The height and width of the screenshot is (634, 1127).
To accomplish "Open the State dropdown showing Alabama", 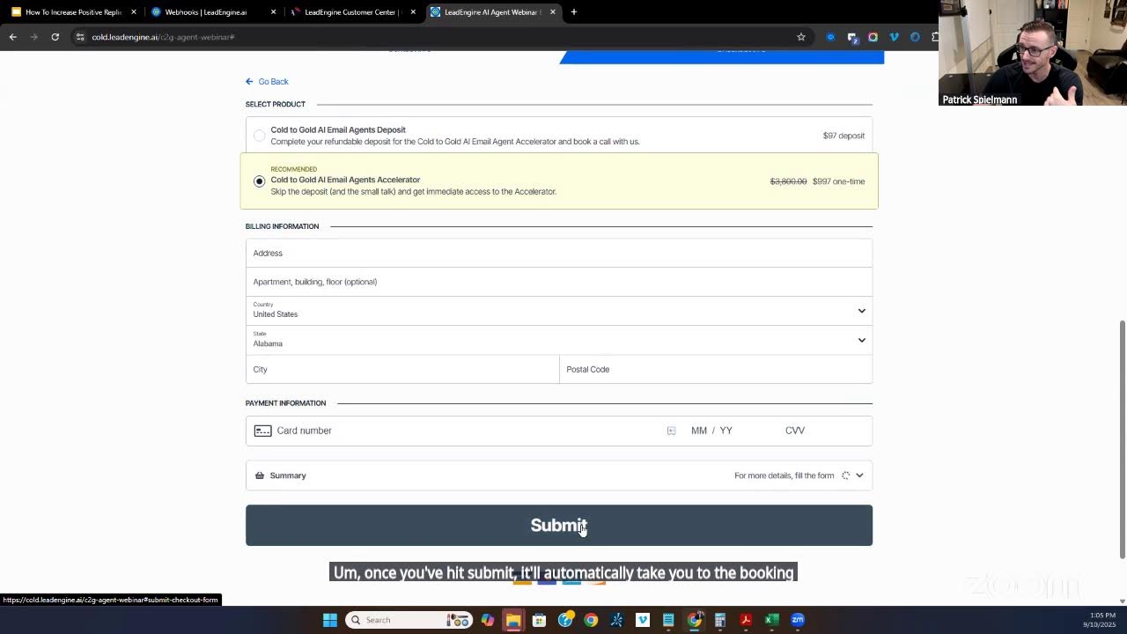I will pyautogui.click(x=559, y=340).
